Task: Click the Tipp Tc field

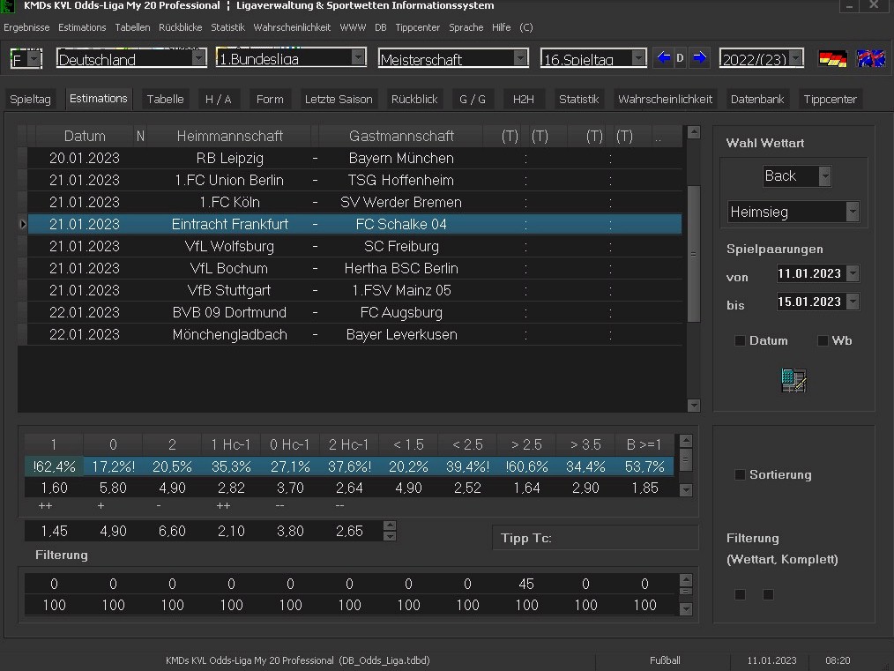Action: 594,538
